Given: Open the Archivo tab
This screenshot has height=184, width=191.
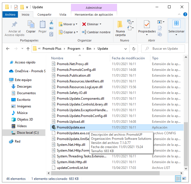Looking at the screenshot, I should point(10,15).
